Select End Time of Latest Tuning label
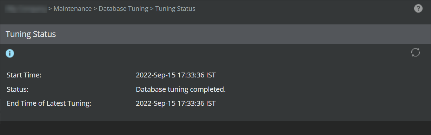This screenshot has height=135, width=431. coord(49,104)
